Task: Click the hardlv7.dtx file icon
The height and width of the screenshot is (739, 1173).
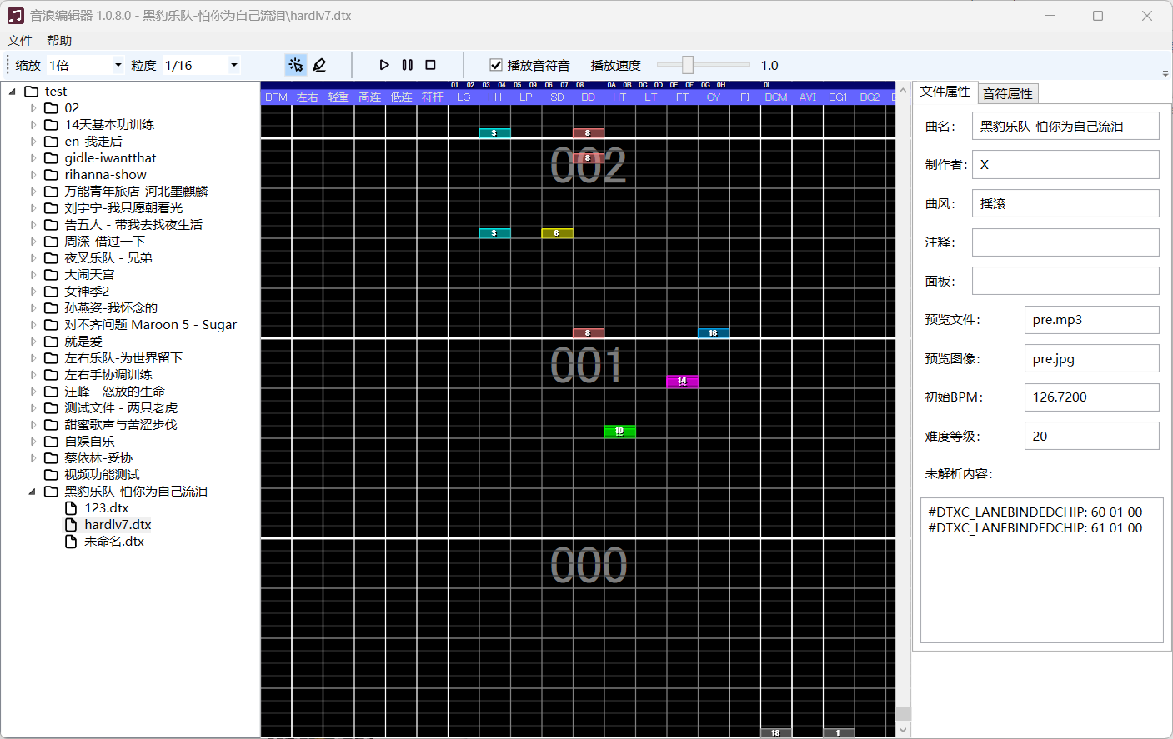Action: click(x=71, y=525)
